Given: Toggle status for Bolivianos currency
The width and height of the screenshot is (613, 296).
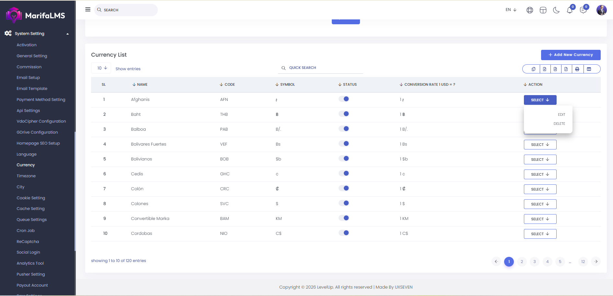Looking at the screenshot, I should click(344, 159).
